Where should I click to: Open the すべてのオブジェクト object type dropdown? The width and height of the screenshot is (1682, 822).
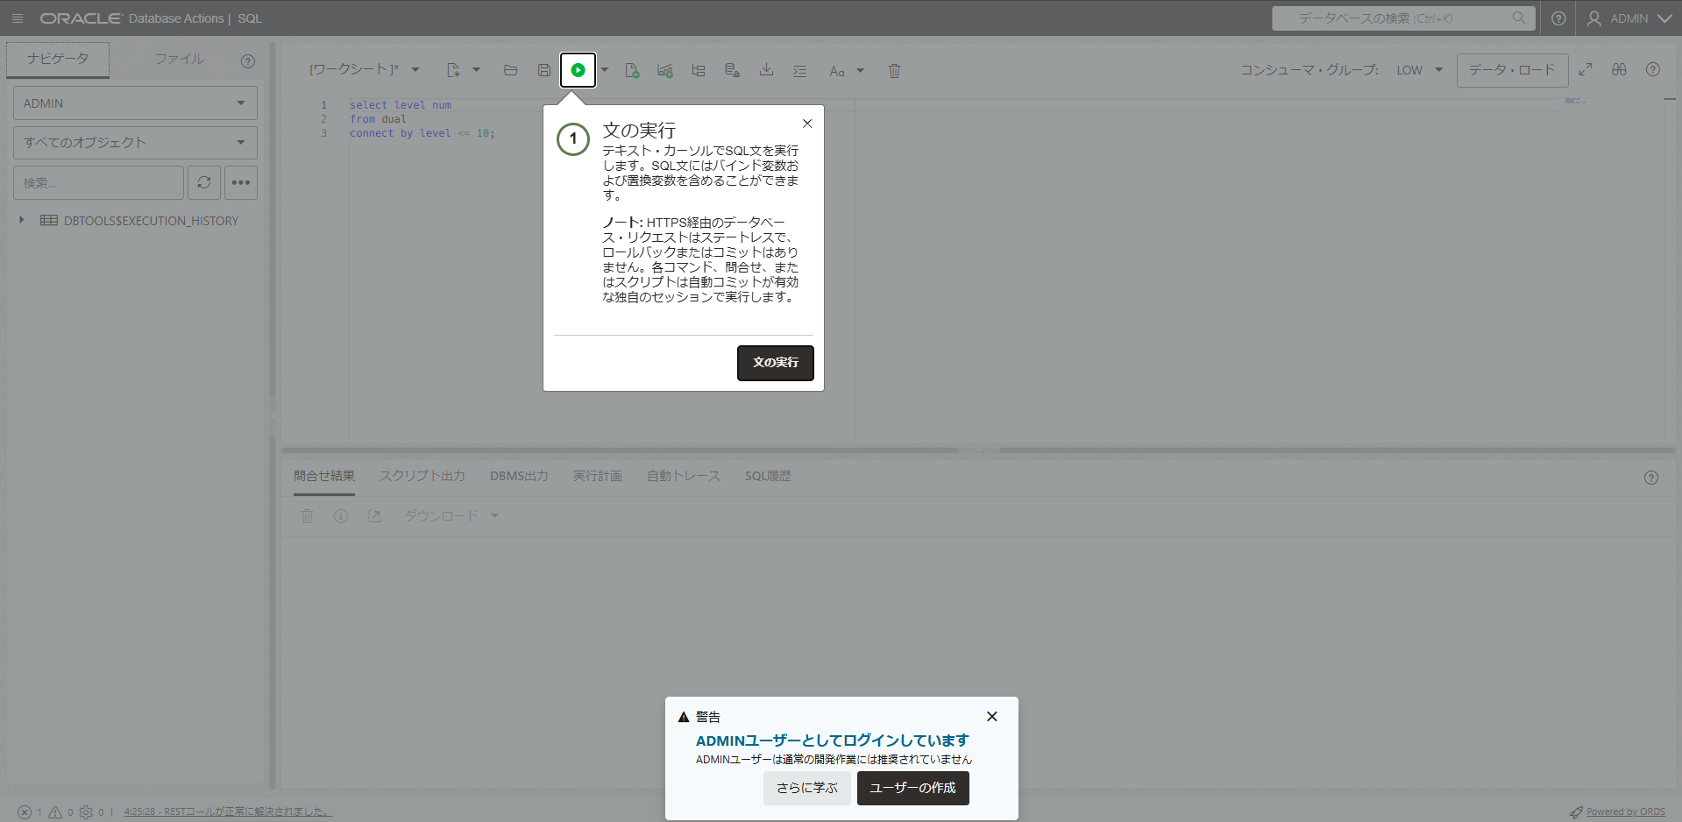point(135,143)
